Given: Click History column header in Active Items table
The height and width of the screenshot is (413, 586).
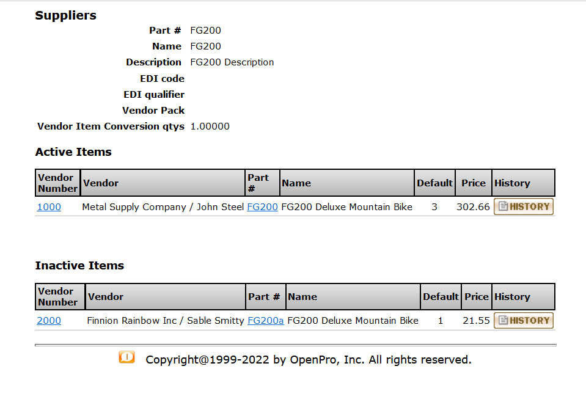Looking at the screenshot, I should pyautogui.click(x=512, y=183).
